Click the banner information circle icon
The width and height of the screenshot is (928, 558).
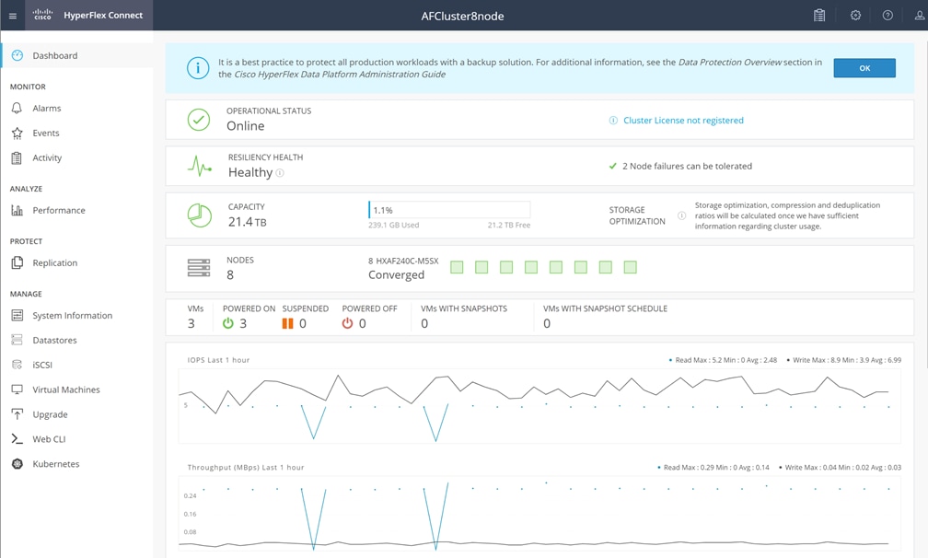[x=198, y=68]
